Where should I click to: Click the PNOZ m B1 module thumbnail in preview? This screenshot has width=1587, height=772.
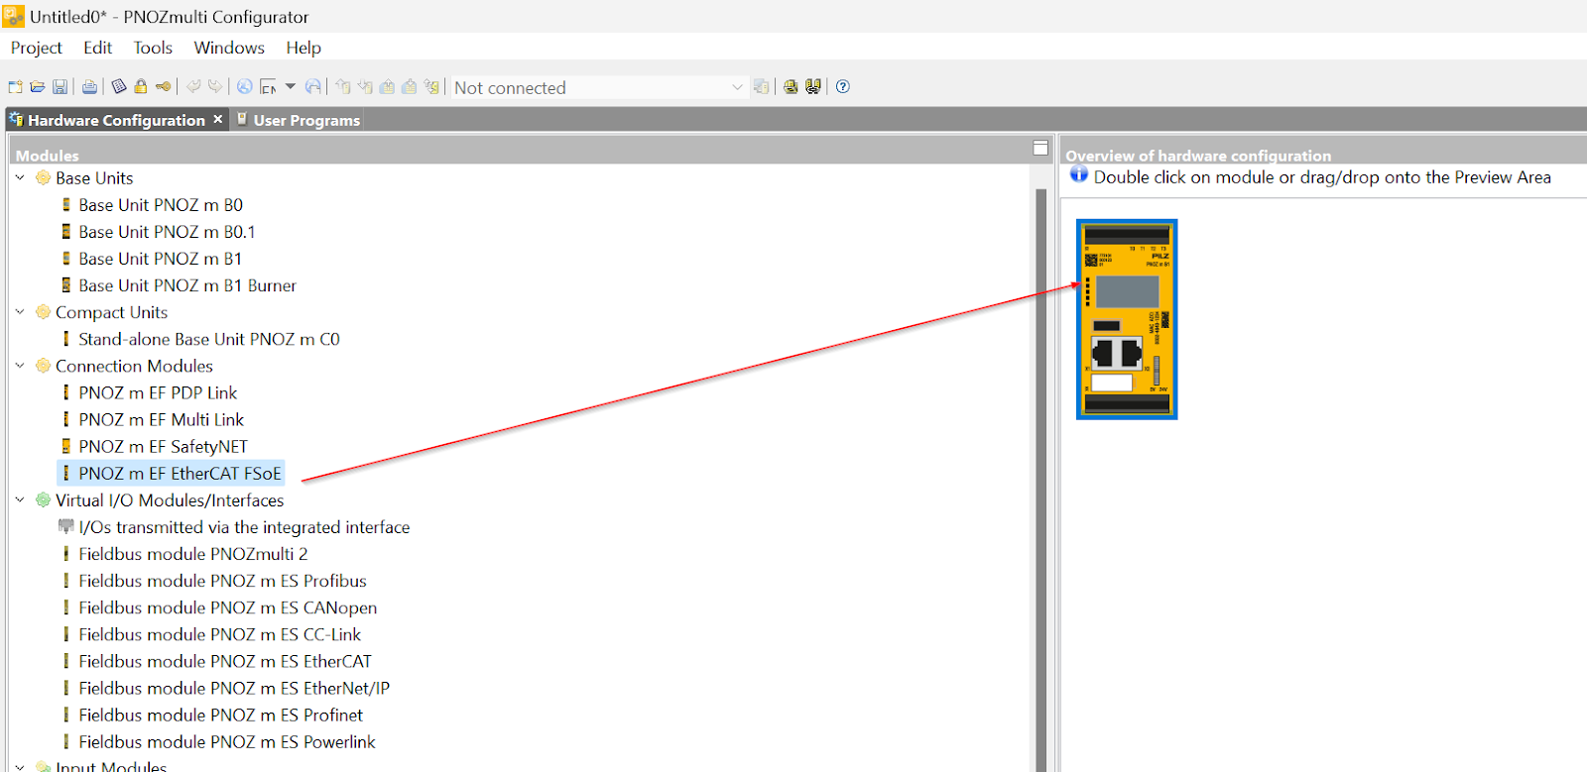tap(1127, 319)
